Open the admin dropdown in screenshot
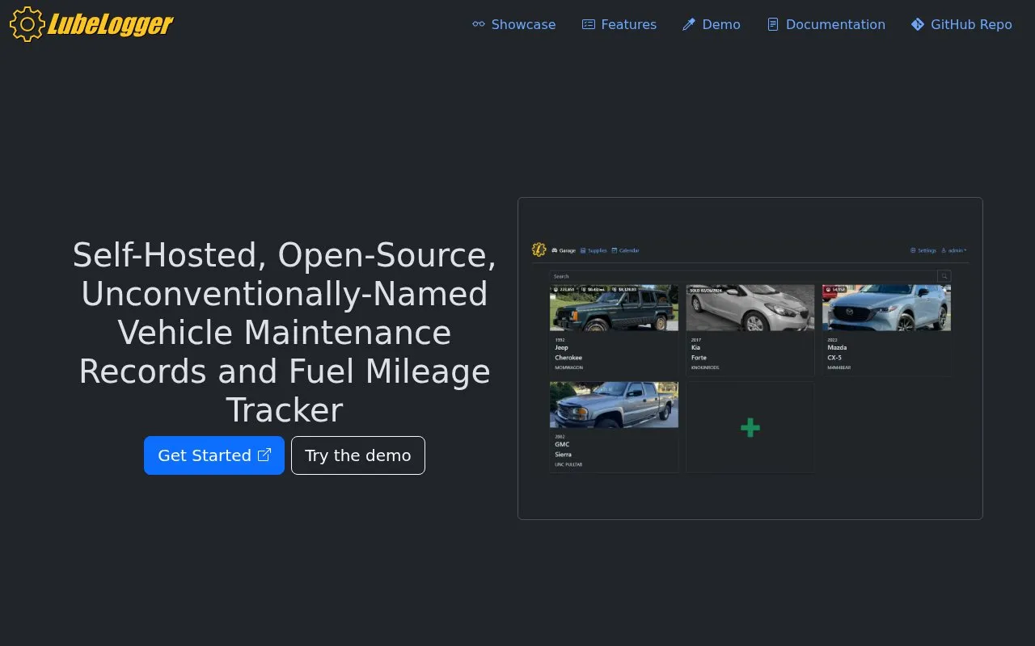Image resolution: width=1035 pixels, height=646 pixels. (x=954, y=250)
